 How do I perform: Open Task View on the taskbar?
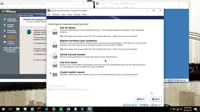point(10,109)
